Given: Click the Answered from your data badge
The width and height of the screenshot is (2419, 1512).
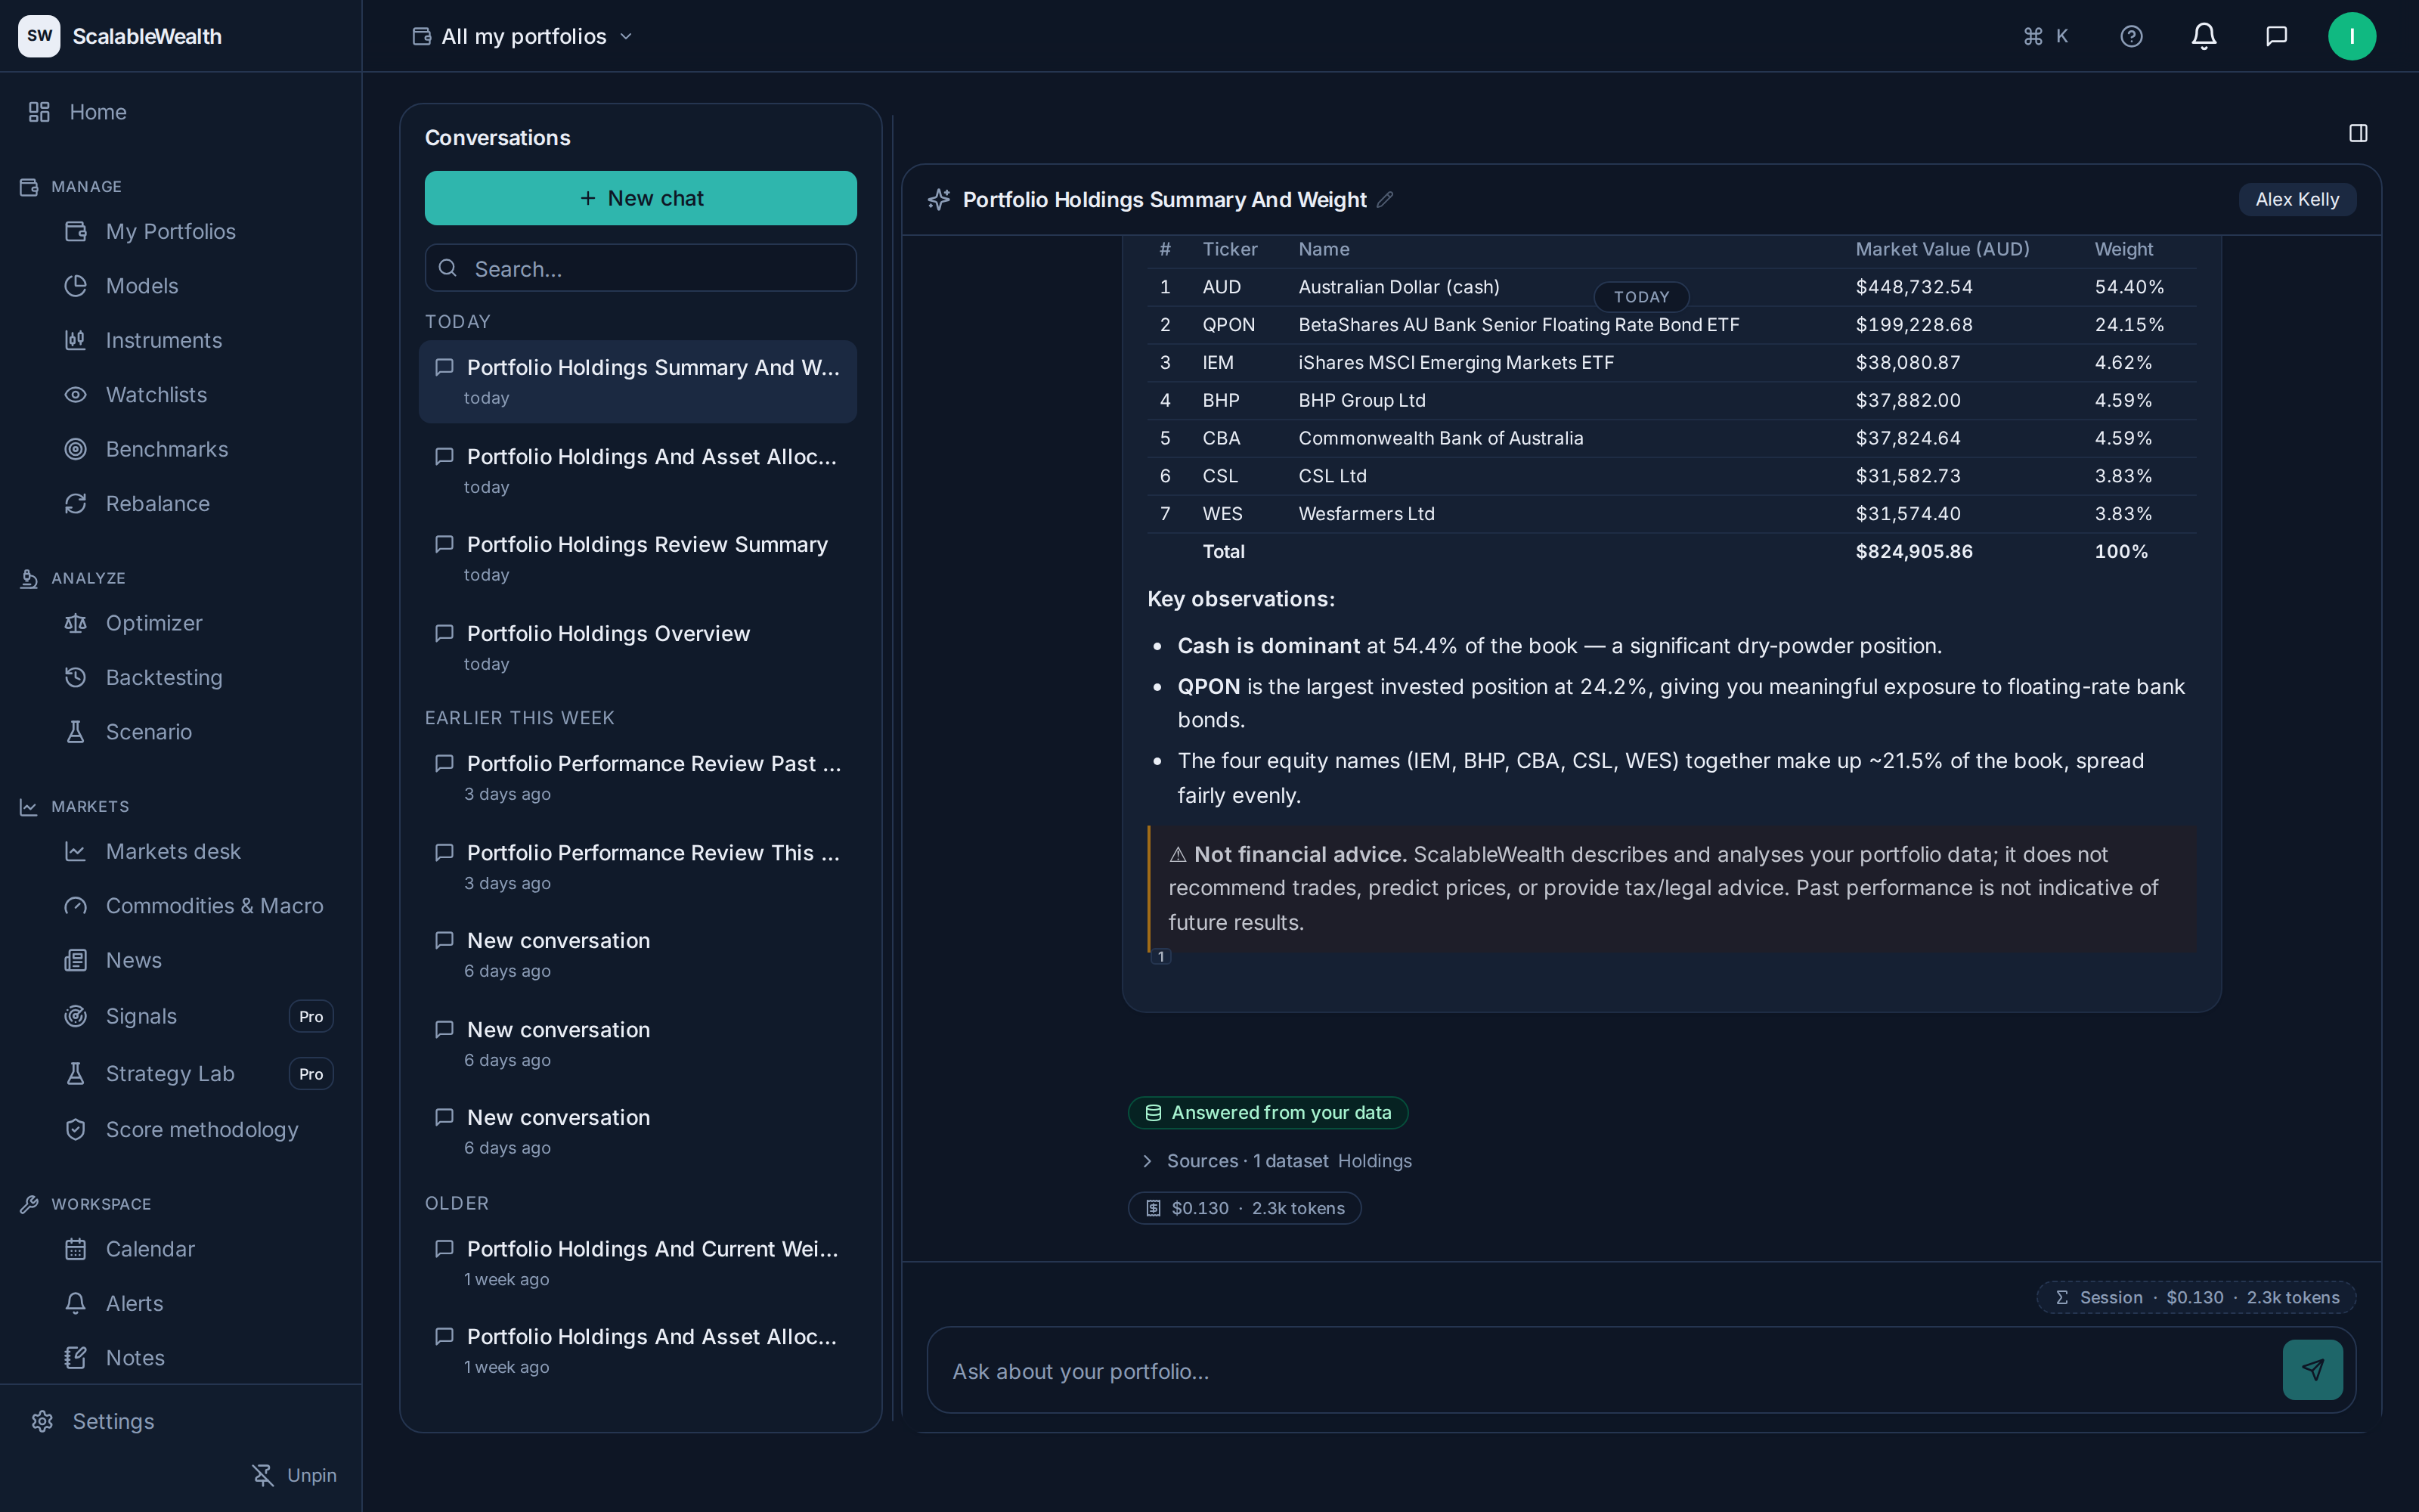Looking at the screenshot, I should pos(1268,1112).
